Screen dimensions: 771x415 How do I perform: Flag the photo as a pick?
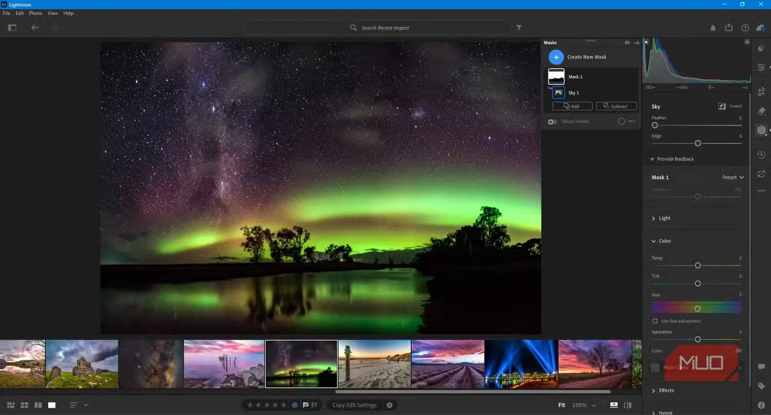tap(306, 405)
